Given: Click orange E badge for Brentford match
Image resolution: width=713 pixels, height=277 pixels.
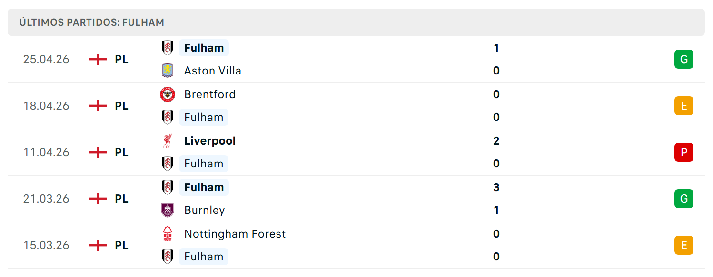Looking at the screenshot, I should (684, 106).
